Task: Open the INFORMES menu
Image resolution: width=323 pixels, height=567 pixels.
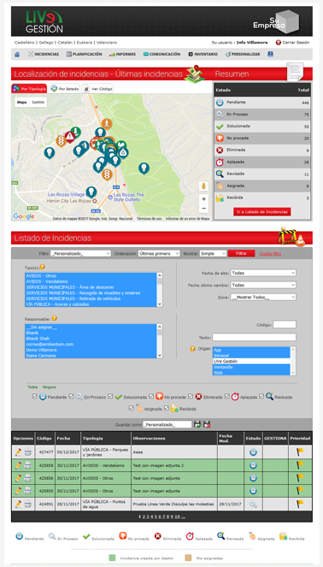Action: pyautogui.click(x=122, y=54)
